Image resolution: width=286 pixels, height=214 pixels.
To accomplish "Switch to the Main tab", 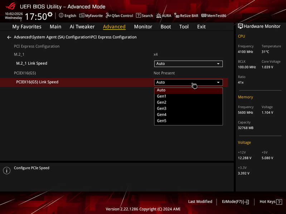I will click(55, 27).
